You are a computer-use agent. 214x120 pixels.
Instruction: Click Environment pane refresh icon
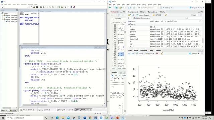click(201, 15)
